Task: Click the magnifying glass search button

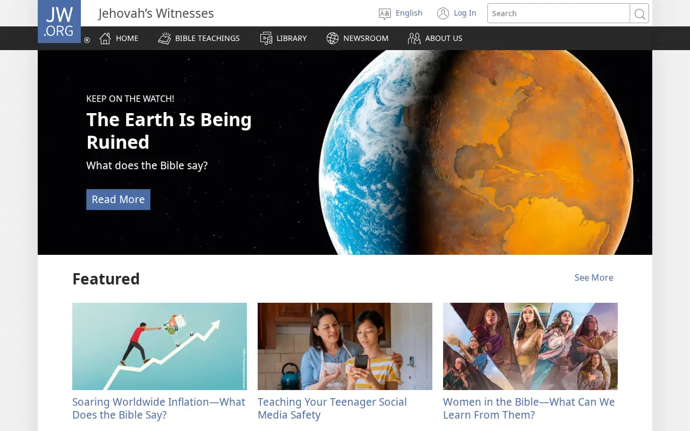Action: coord(639,13)
